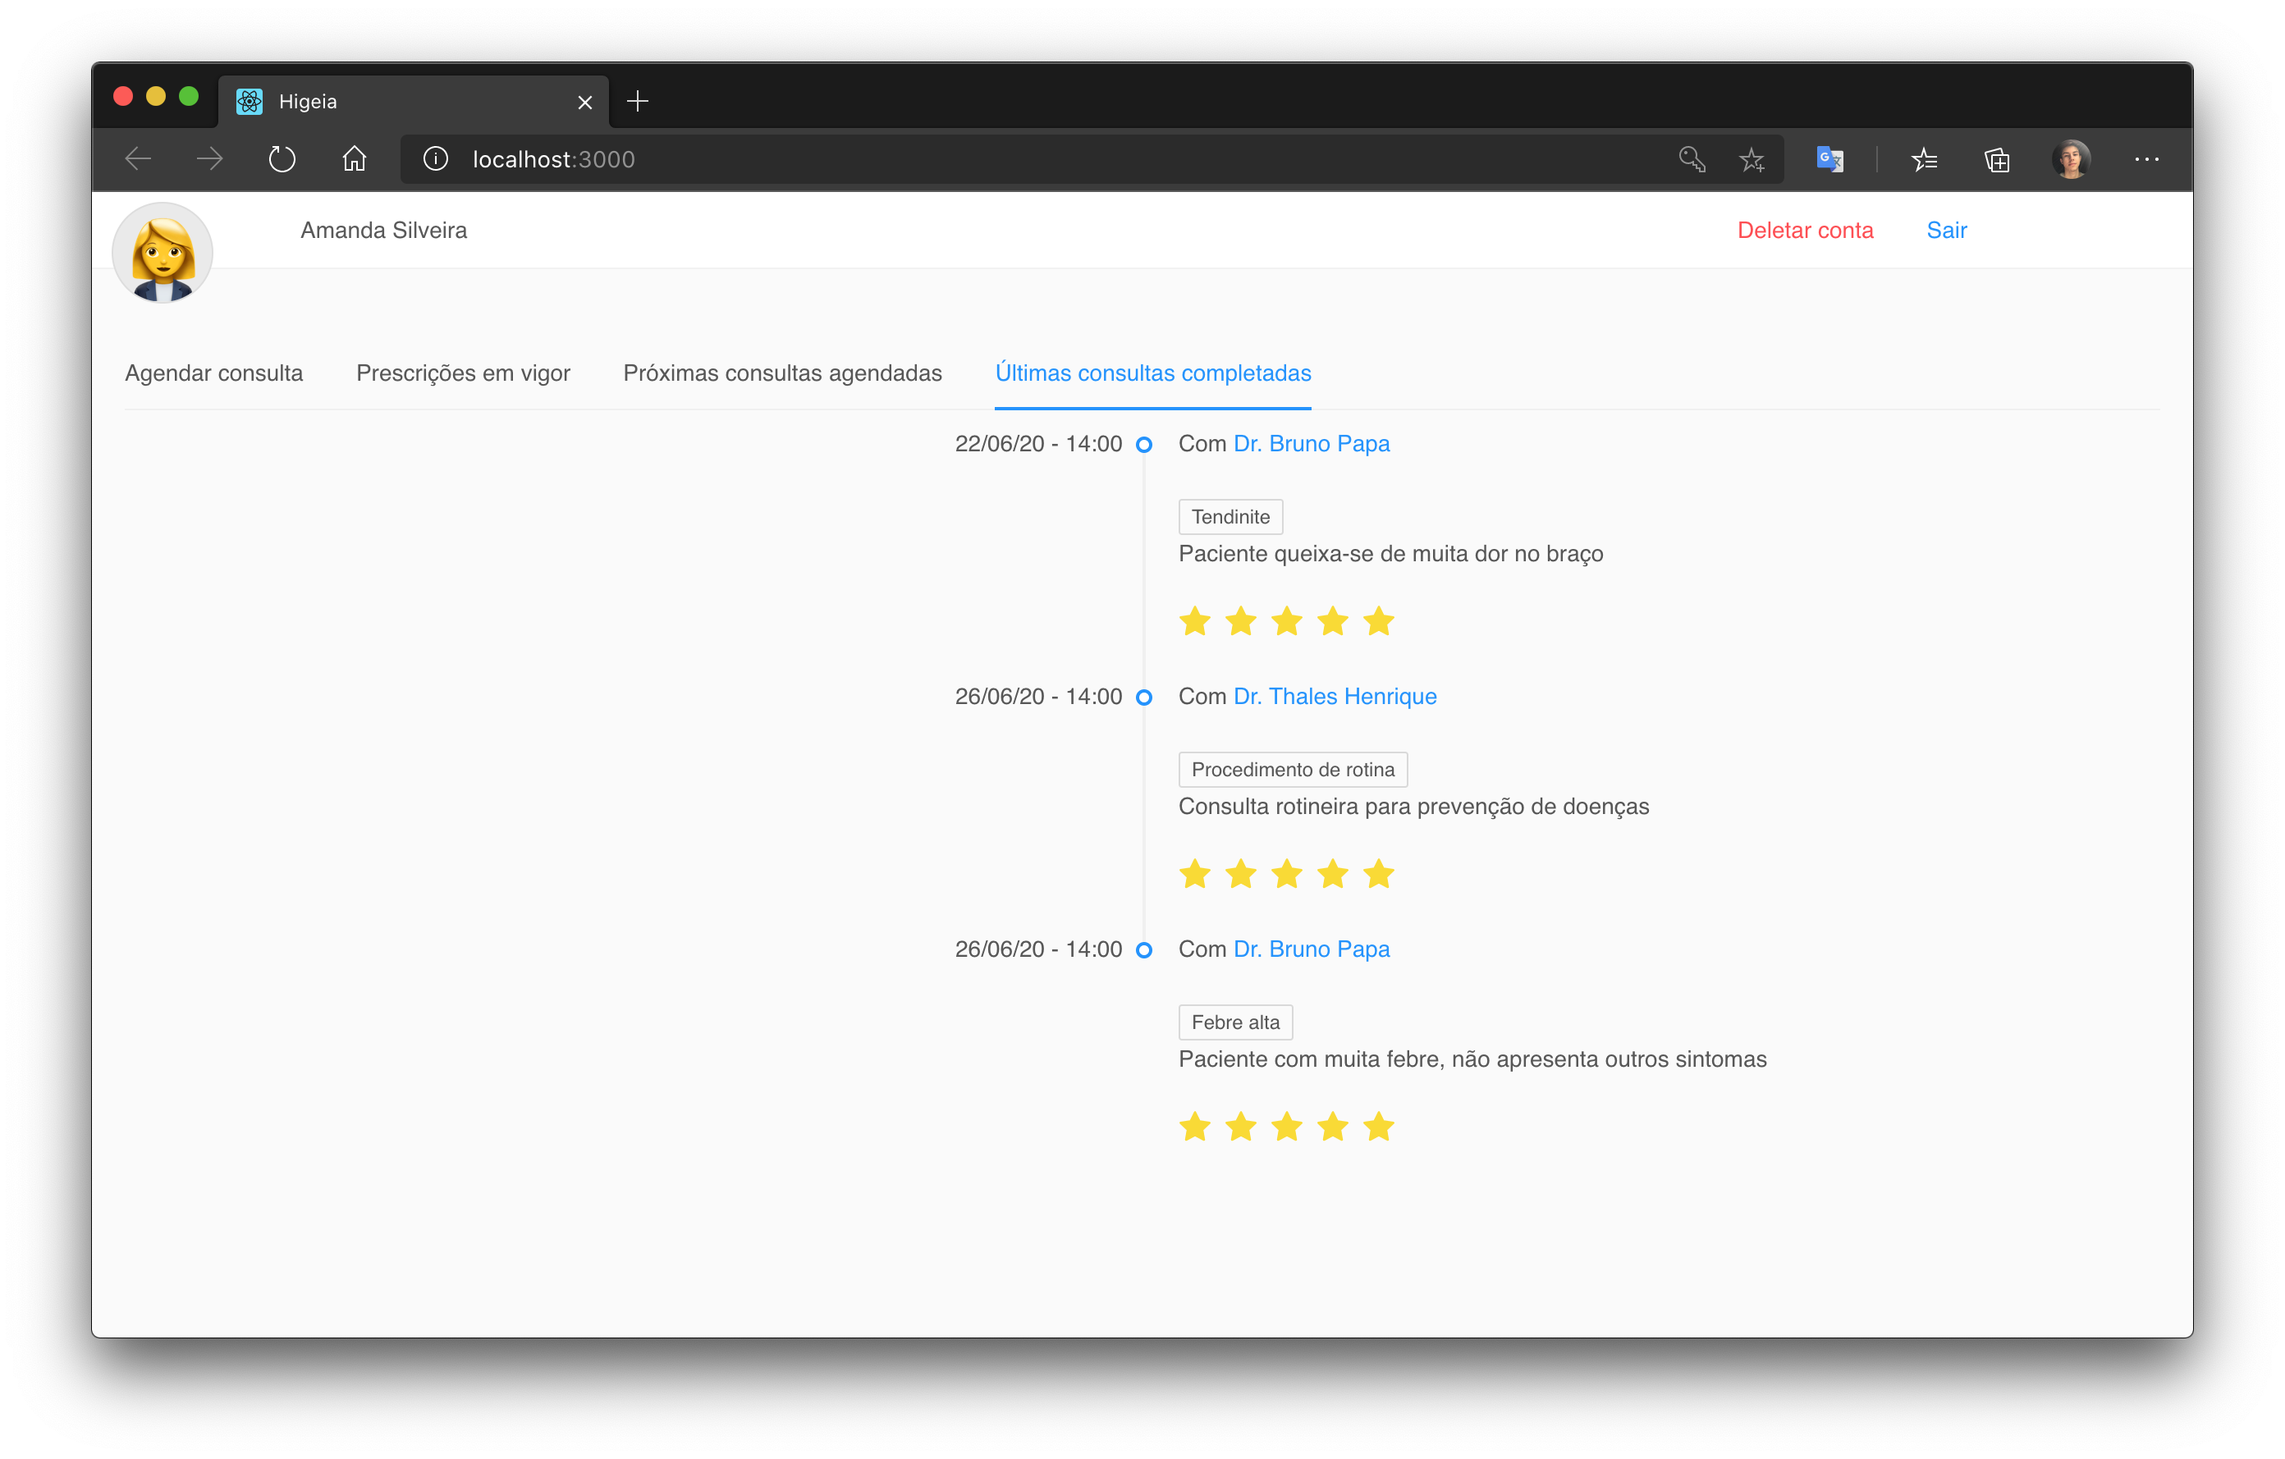
Task: Add page to favorites star icon
Action: [x=1752, y=158]
